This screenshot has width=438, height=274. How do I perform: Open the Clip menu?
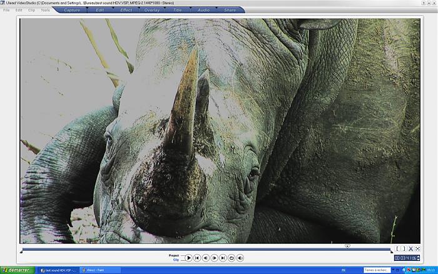31,10
